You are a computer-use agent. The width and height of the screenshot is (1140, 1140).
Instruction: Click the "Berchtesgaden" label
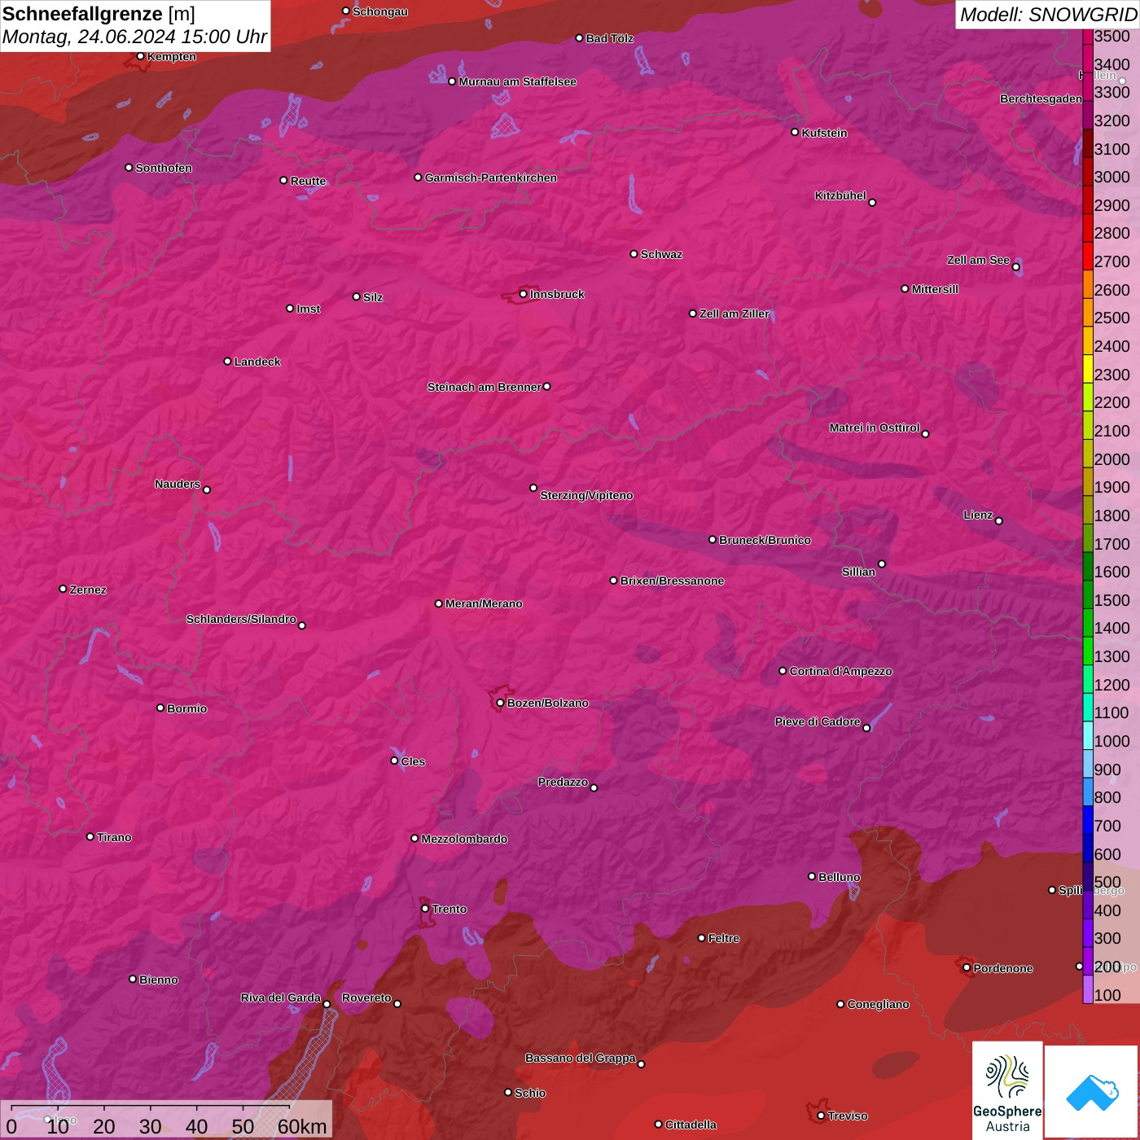[x=1041, y=99]
